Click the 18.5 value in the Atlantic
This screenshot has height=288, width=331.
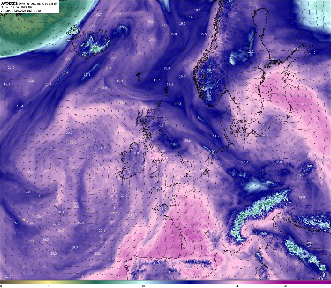pyautogui.click(x=42, y=196)
